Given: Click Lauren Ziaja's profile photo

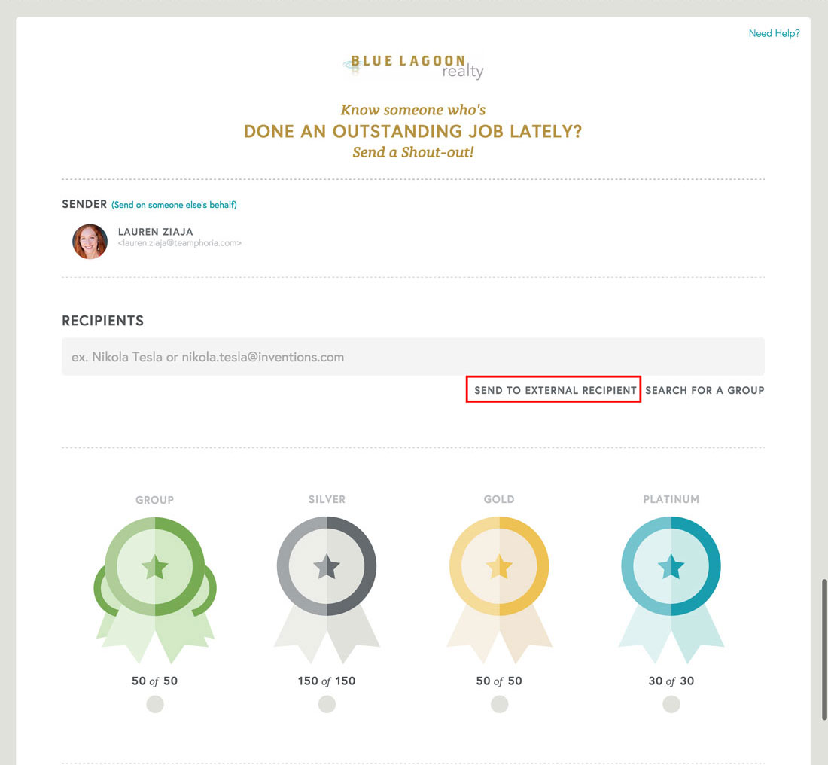Looking at the screenshot, I should tap(90, 242).
